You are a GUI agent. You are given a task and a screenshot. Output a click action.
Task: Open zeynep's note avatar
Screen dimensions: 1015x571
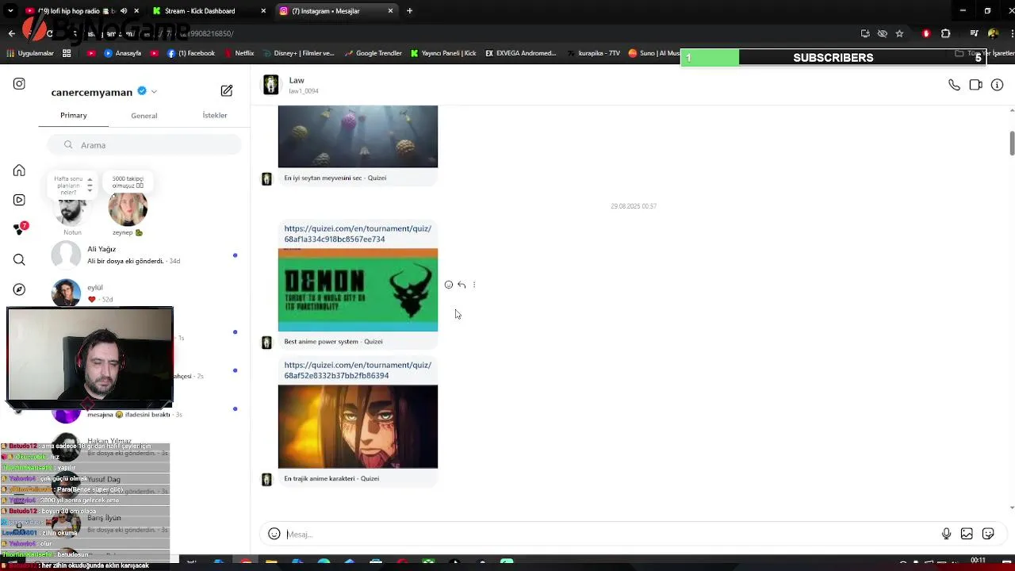[x=128, y=209]
